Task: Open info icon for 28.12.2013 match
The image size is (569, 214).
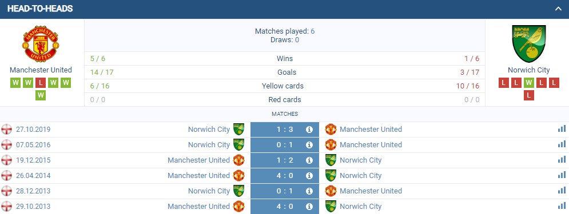Action: (x=309, y=191)
